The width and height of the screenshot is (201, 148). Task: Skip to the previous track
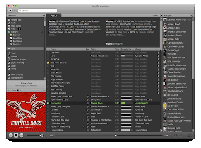[x=11, y=135]
